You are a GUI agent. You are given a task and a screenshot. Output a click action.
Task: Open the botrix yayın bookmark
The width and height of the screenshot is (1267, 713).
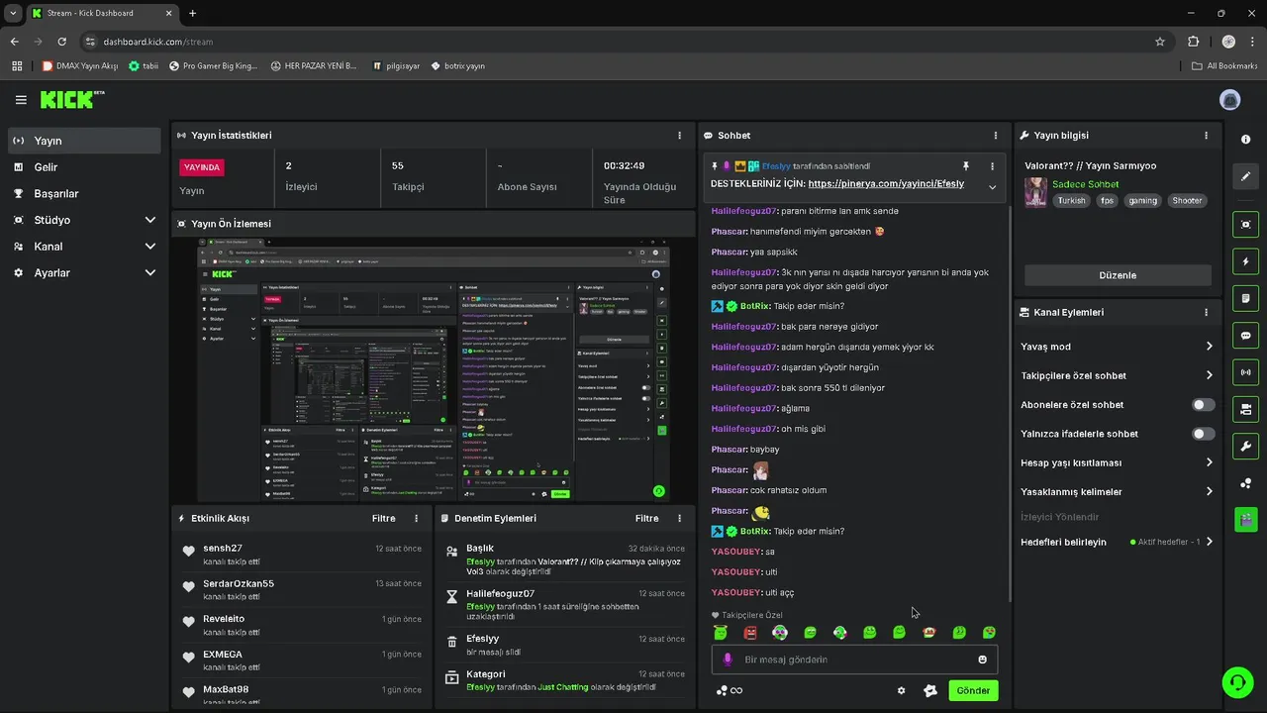[457, 66]
